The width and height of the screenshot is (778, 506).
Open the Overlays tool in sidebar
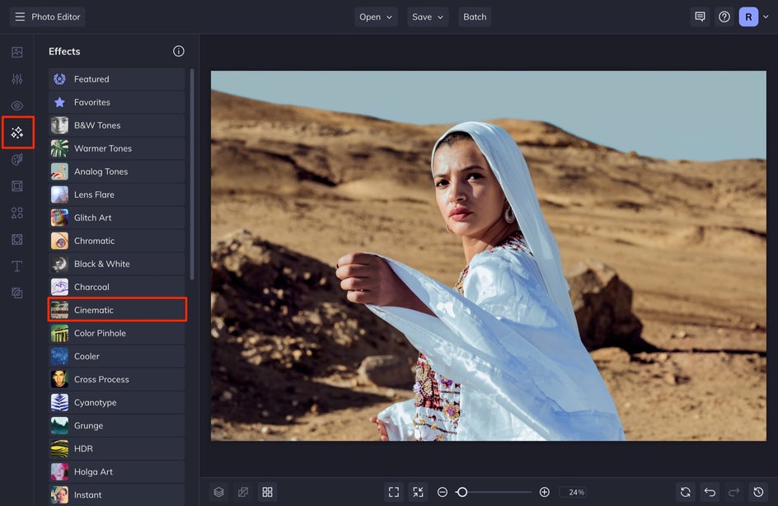[16, 240]
